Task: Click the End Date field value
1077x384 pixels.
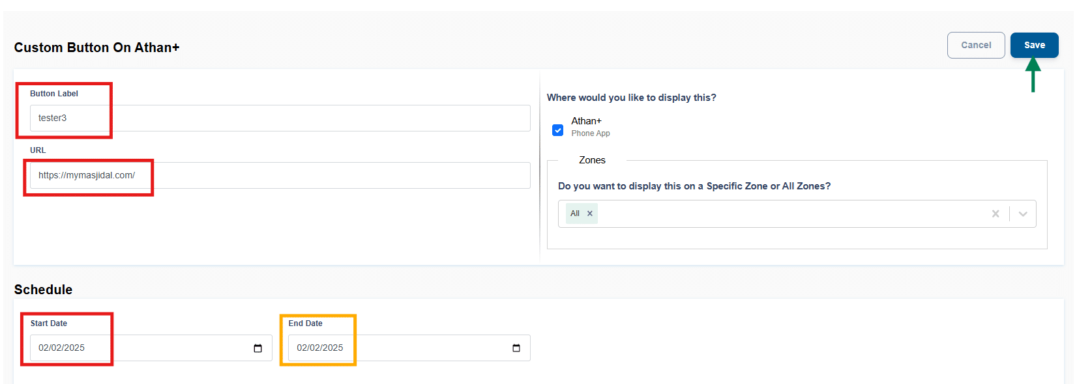Action: click(320, 348)
